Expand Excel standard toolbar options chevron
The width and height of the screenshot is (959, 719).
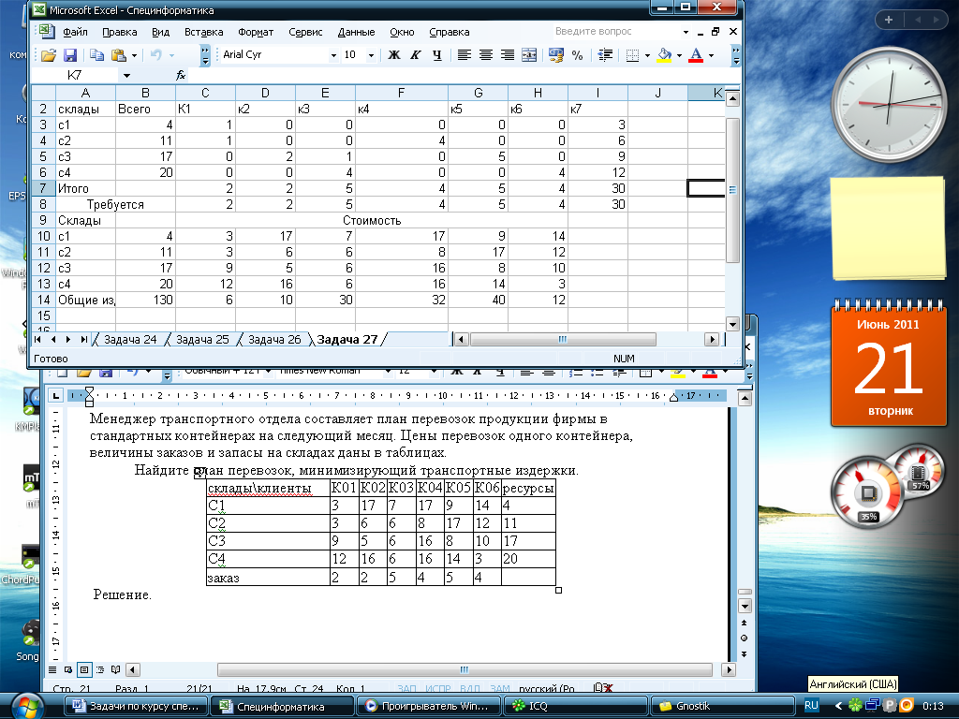(205, 55)
